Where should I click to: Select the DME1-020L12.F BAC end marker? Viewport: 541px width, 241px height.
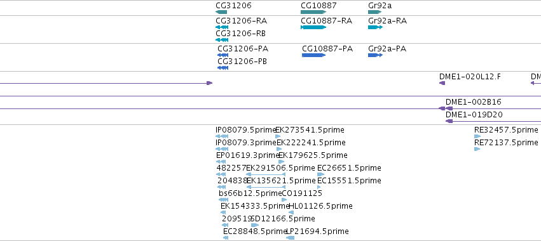click(x=442, y=83)
